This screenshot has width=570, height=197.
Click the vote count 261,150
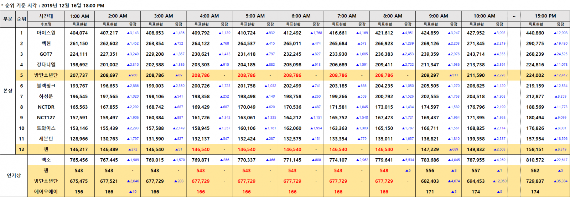point(79,43)
